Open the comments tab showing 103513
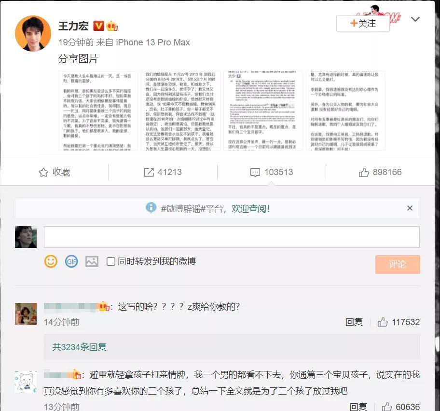 [271, 172]
